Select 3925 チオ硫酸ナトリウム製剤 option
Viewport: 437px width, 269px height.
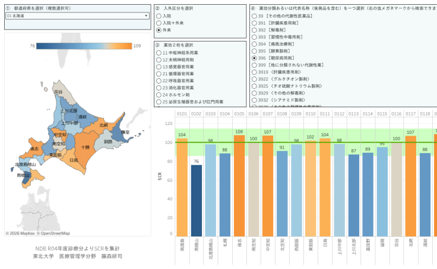(x=255, y=86)
